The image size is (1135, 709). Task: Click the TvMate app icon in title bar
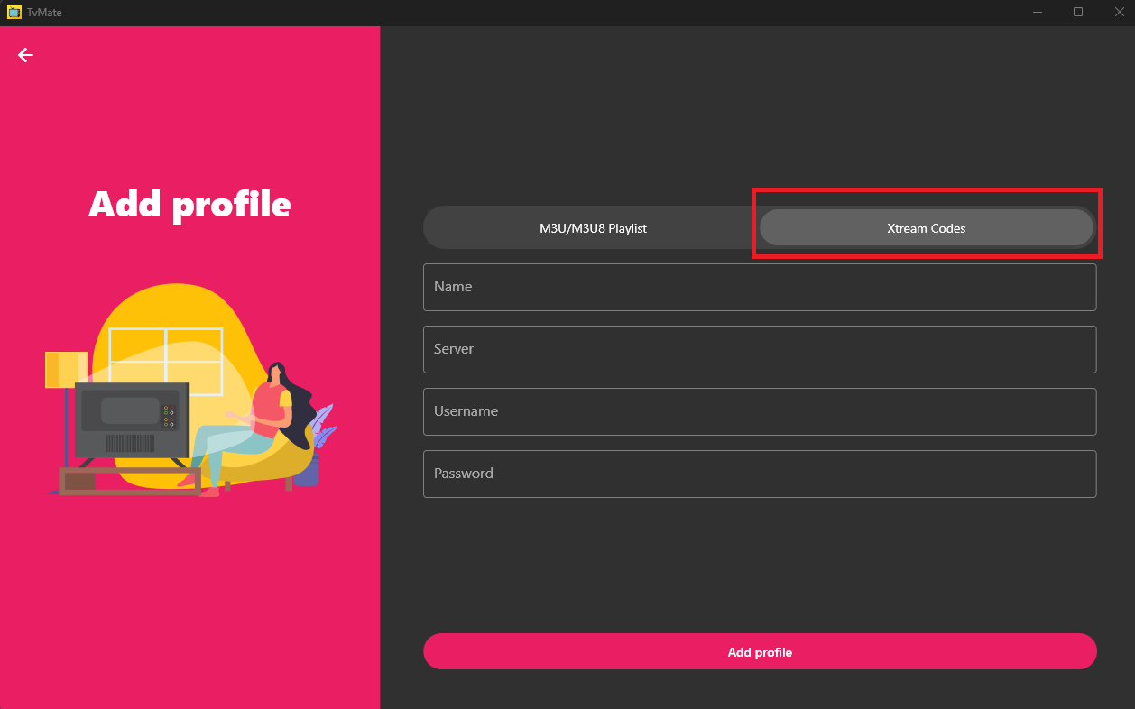pyautogui.click(x=14, y=13)
